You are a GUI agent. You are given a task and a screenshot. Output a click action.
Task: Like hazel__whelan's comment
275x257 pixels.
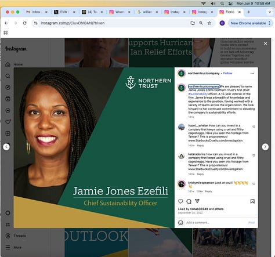click(x=254, y=126)
